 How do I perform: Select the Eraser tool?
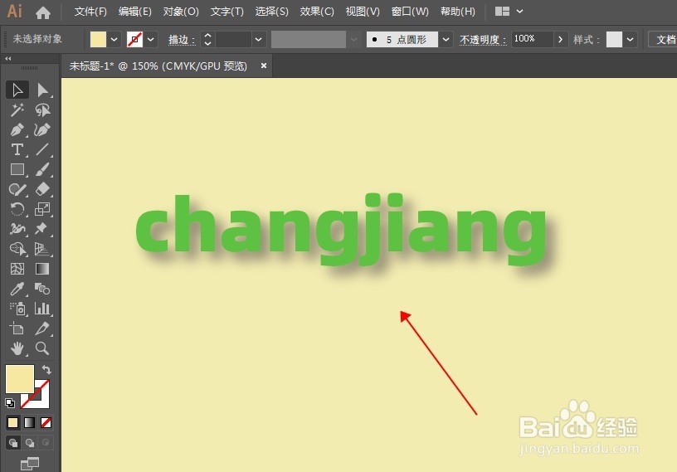tap(42, 189)
